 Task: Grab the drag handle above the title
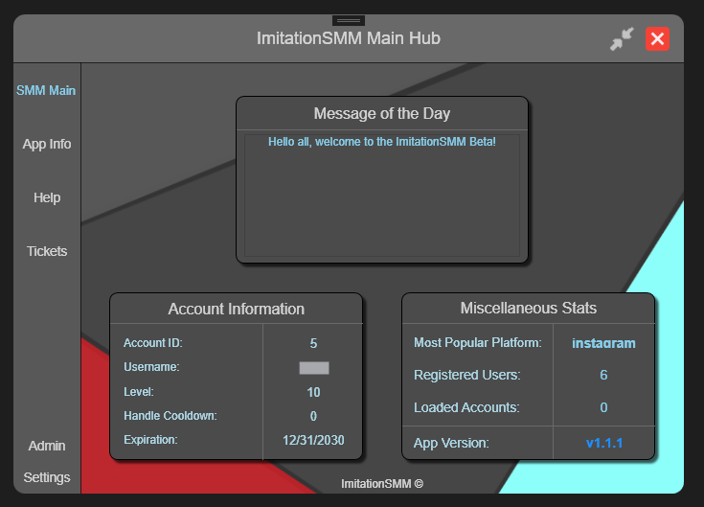[x=349, y=21]
